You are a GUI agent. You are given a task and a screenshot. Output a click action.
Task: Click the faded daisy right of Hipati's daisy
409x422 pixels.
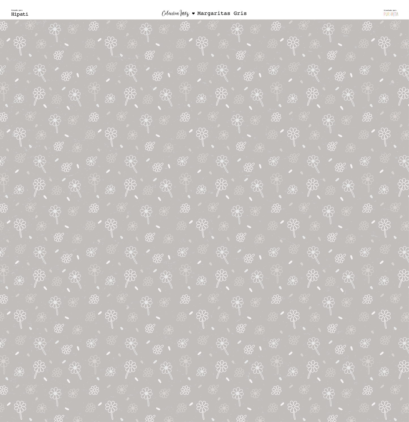tap(41, 44)
